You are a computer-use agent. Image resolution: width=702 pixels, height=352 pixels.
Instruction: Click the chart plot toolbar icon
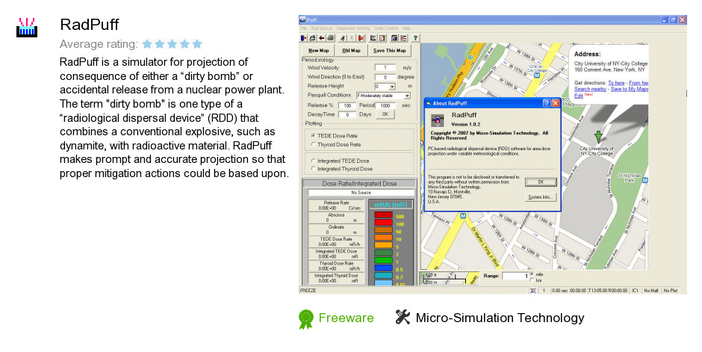pyautogui.click(x=373, y=38)
